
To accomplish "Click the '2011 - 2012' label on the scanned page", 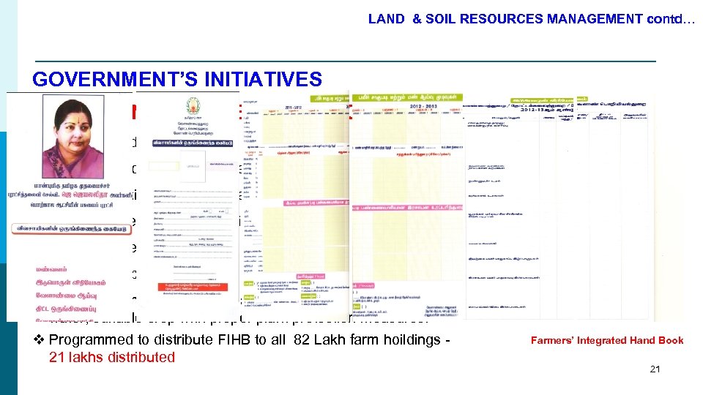I will click(294, 108).
